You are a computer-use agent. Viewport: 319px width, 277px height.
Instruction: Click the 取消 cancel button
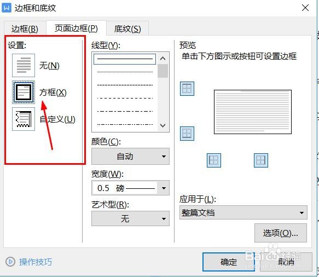tap(286, 262)
